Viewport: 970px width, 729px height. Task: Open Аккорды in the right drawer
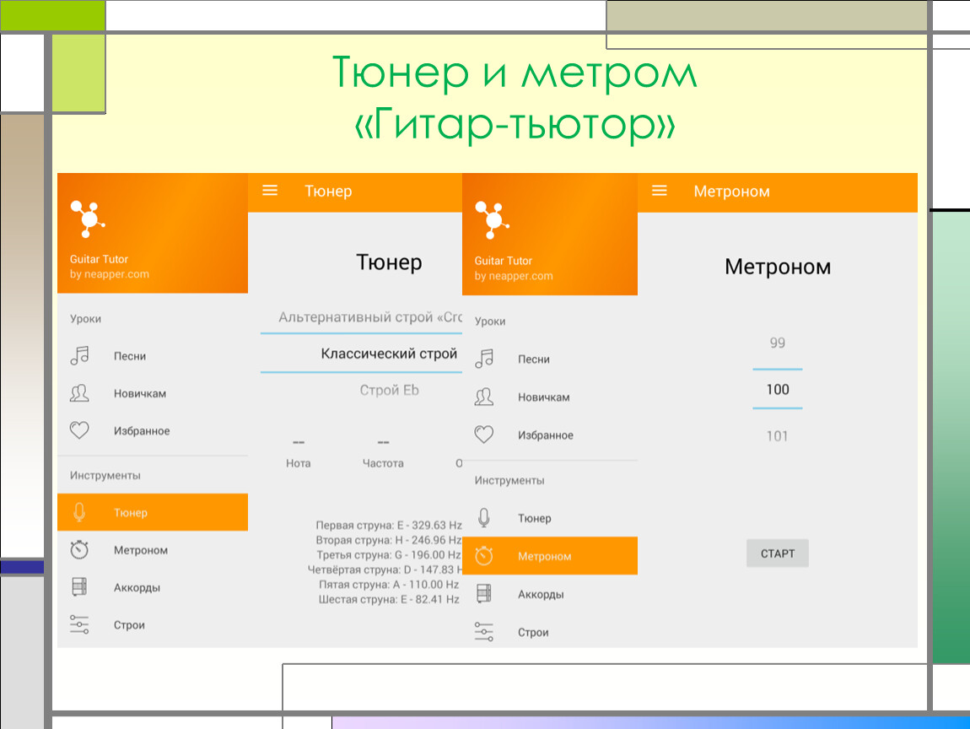click(x=549, y=594)
